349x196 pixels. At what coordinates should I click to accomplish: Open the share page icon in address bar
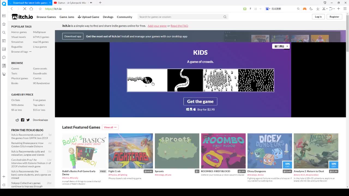tap(255, 9)
